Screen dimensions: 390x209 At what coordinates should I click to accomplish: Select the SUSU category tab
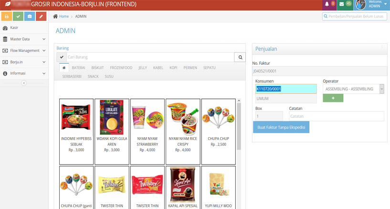[x=109, y=77]
